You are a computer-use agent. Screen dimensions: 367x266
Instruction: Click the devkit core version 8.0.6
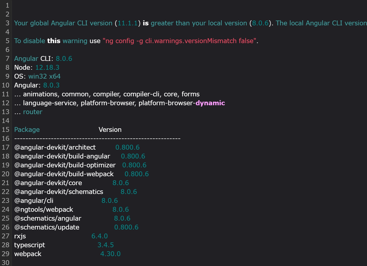point(121,183)
